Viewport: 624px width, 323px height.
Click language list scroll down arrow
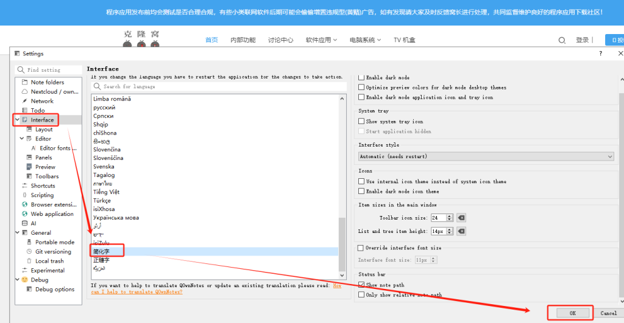[342, 276]
